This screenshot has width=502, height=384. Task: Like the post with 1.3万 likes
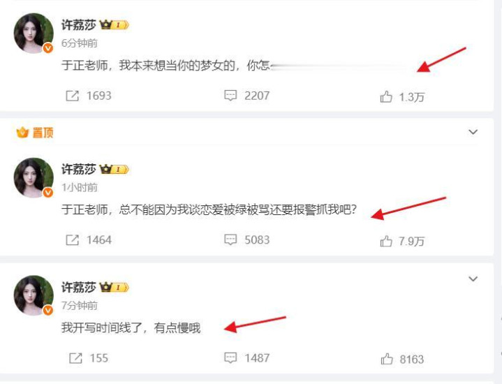coord(386,96)
